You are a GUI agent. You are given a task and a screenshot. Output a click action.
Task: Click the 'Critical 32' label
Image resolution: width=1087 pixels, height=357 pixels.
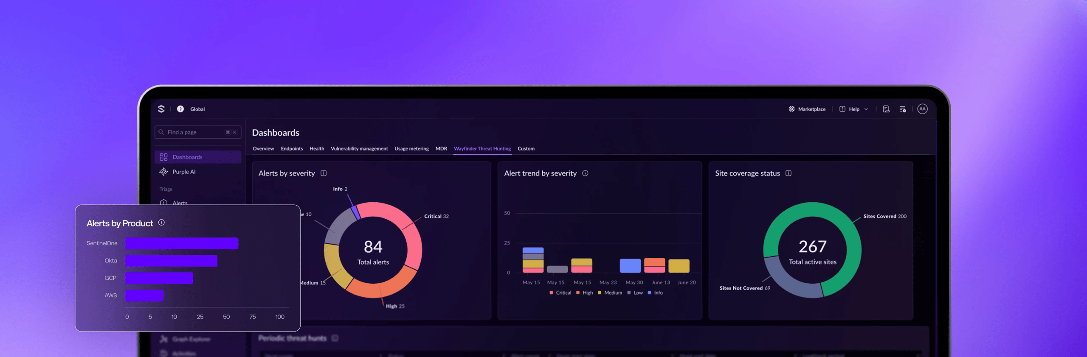436,216
